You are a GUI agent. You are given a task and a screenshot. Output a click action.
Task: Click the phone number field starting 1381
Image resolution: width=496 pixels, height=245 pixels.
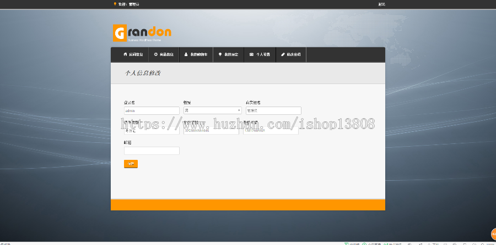[x=271, y=131]
